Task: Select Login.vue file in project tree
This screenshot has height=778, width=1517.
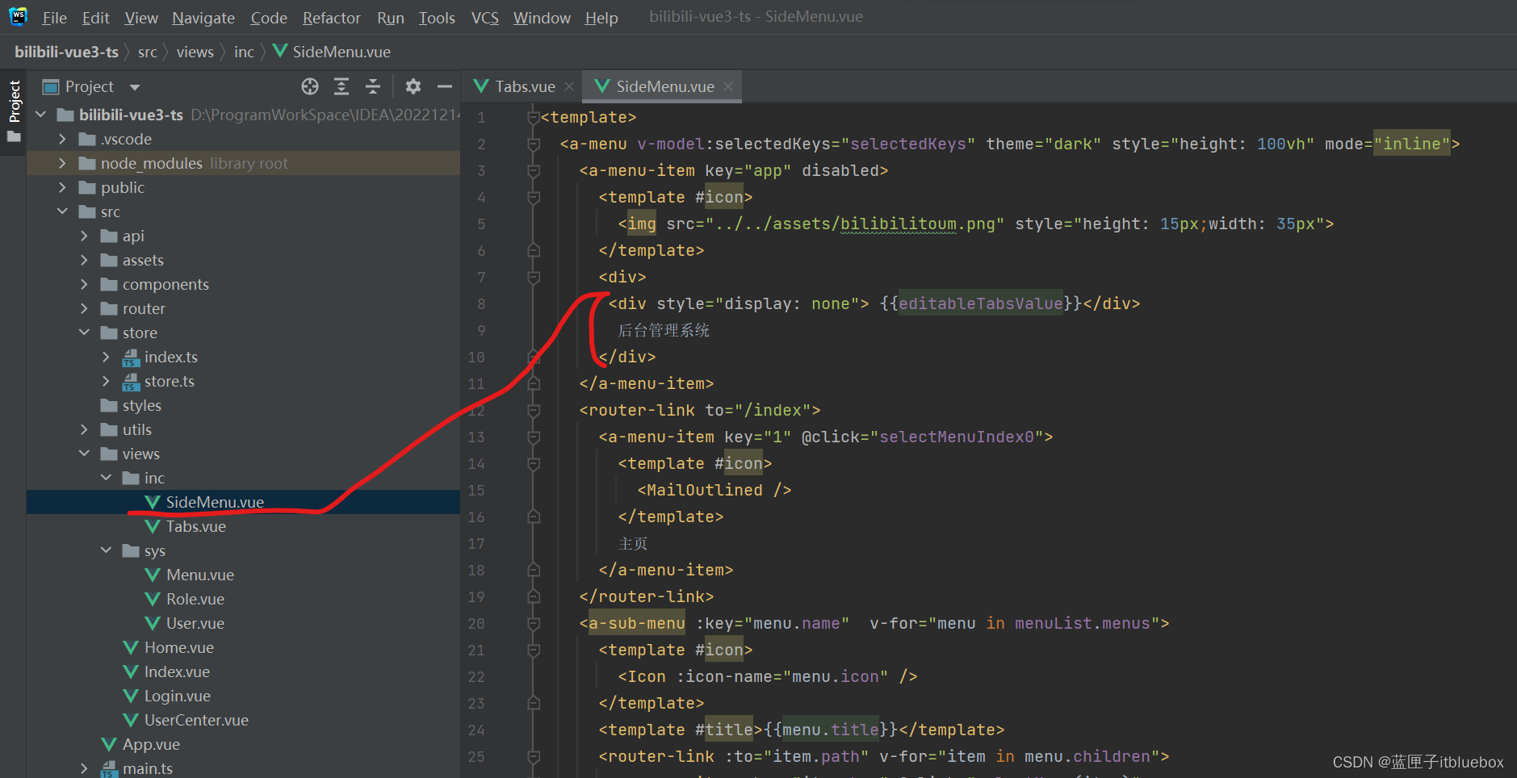Action: coord(177,696)
